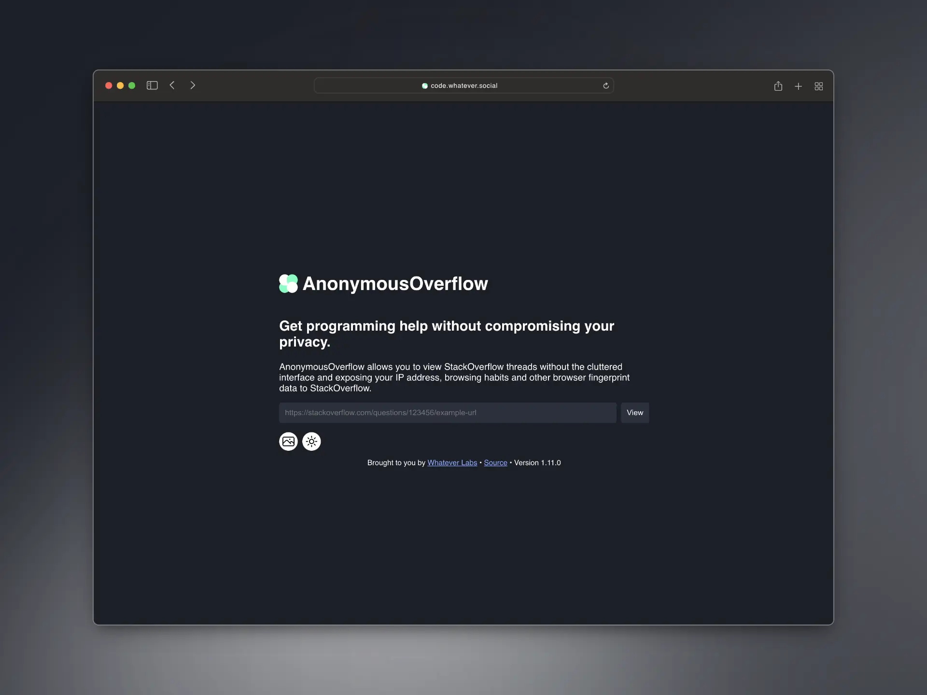
Task: Click the AnonymousOverflow clover logo
Action: coord(288,284)
